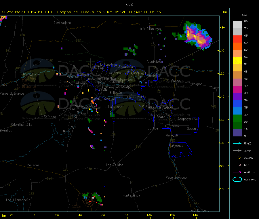259x219 pixels.
Task: Click the 45 dBZ brown-orange legend swatch
Action: pyautogui.click(x=237, y=75)
